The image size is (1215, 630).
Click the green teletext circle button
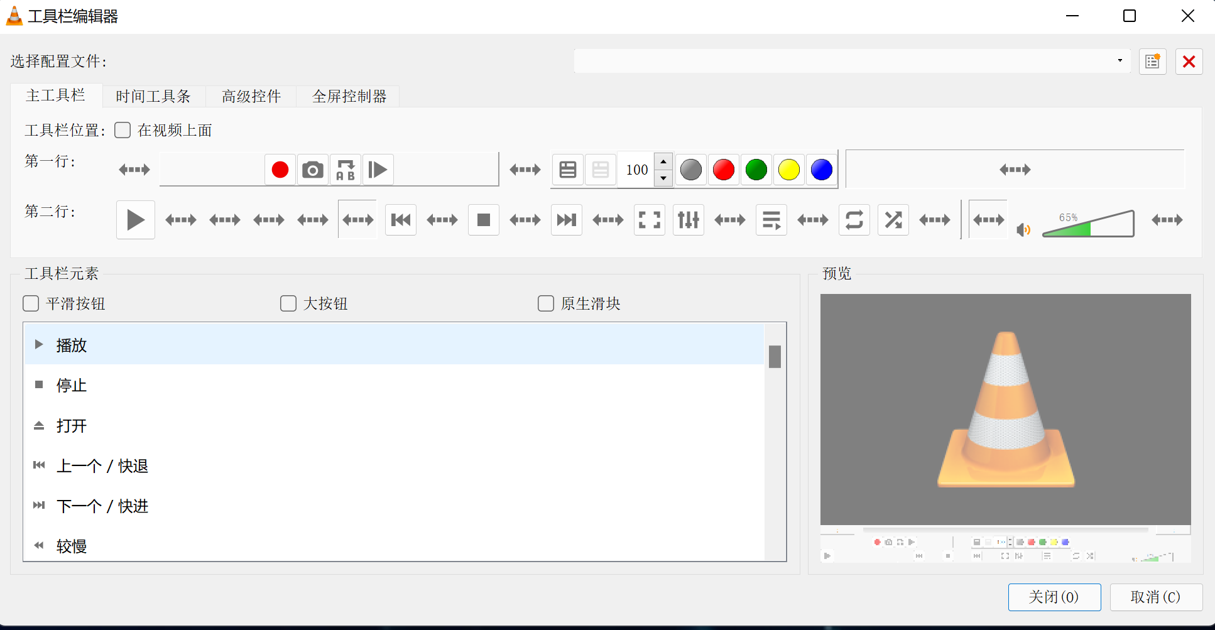click(x=756, y=170)
